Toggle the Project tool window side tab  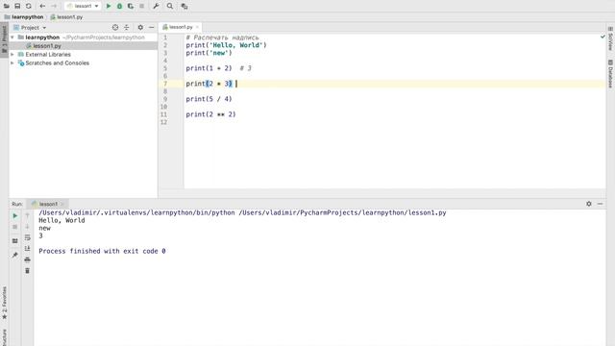[4, 40]
